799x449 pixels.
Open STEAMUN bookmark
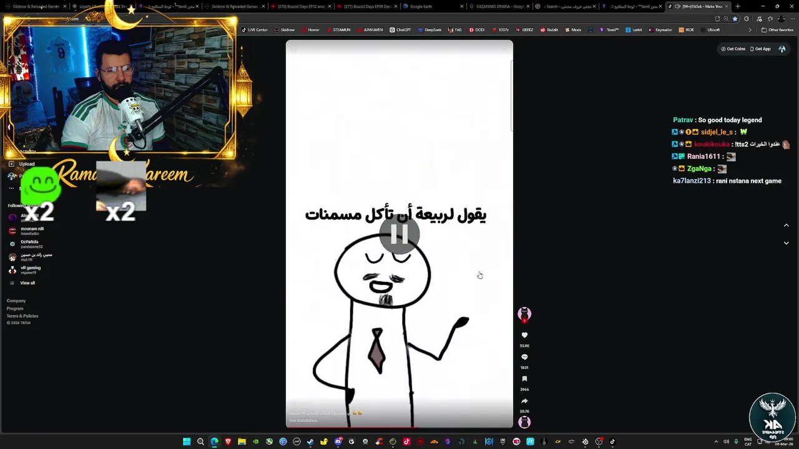338,30
